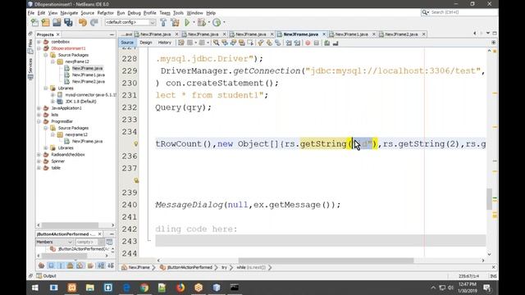This screenshot has width=525, height=295.
Task: Click the Shift Line Left icon
Action: point(289,43)
